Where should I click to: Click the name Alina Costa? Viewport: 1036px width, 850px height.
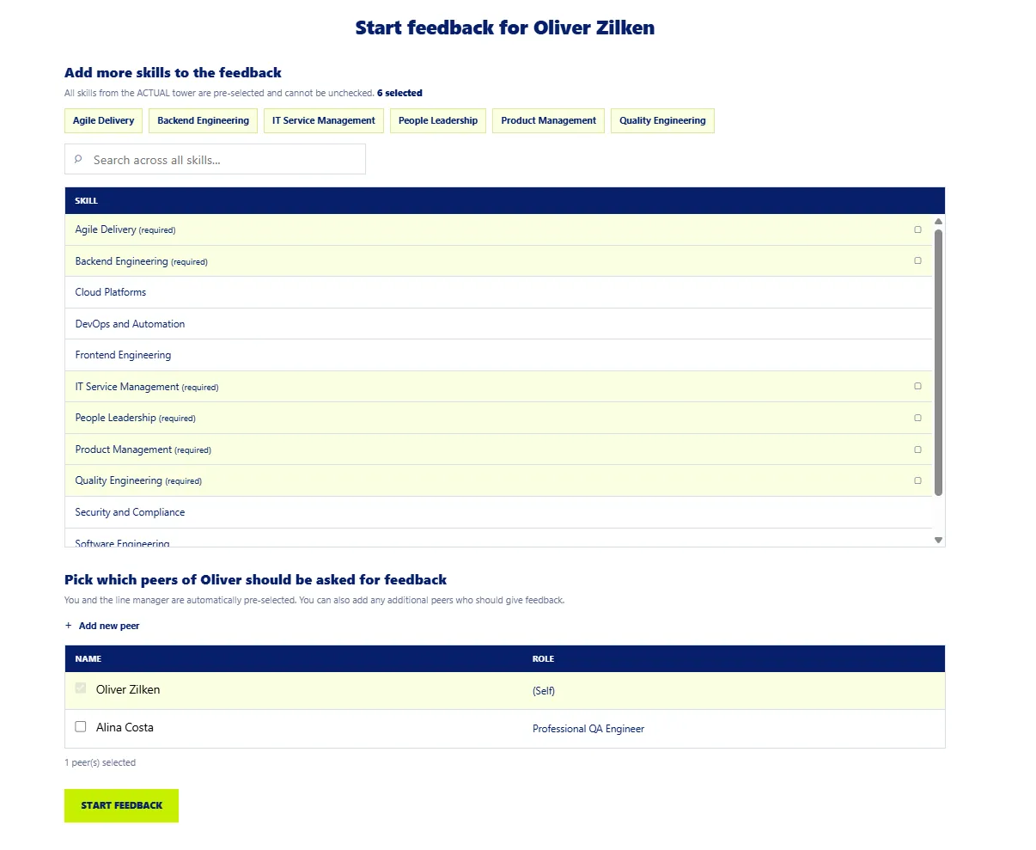click(125, 727)
